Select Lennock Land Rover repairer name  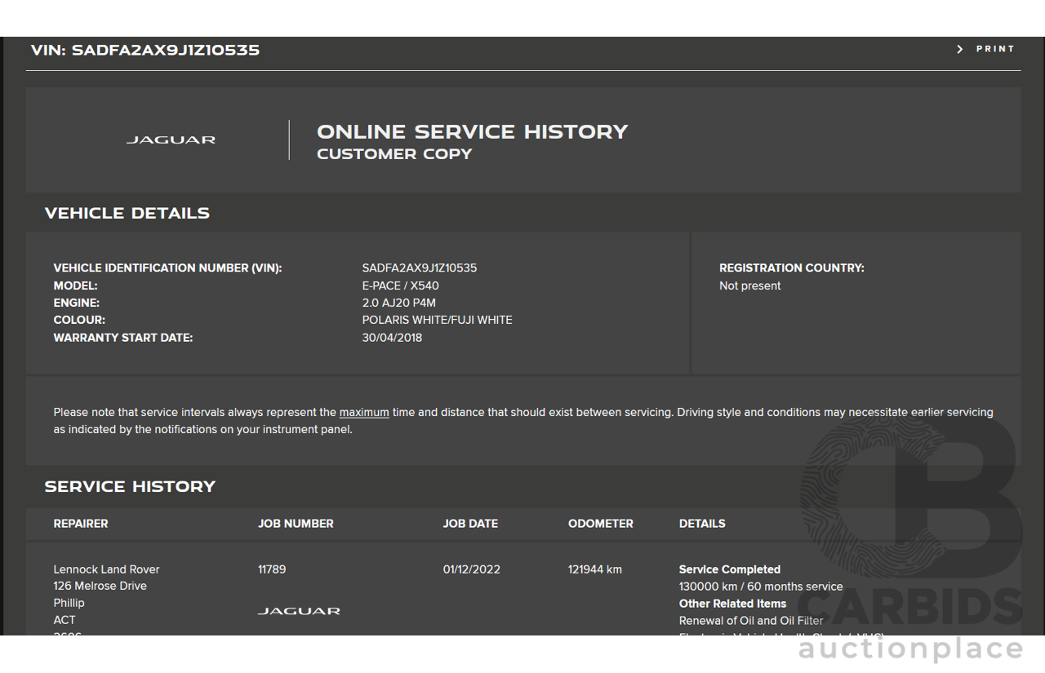[x=106, y=569]
